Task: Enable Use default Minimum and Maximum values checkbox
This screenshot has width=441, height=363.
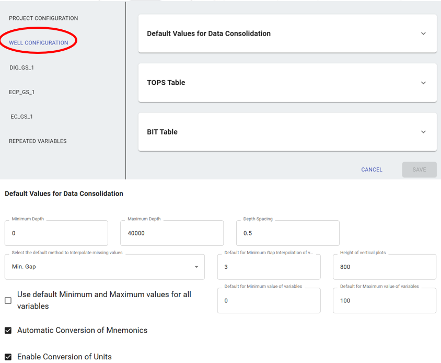Action: coord(8,300)
